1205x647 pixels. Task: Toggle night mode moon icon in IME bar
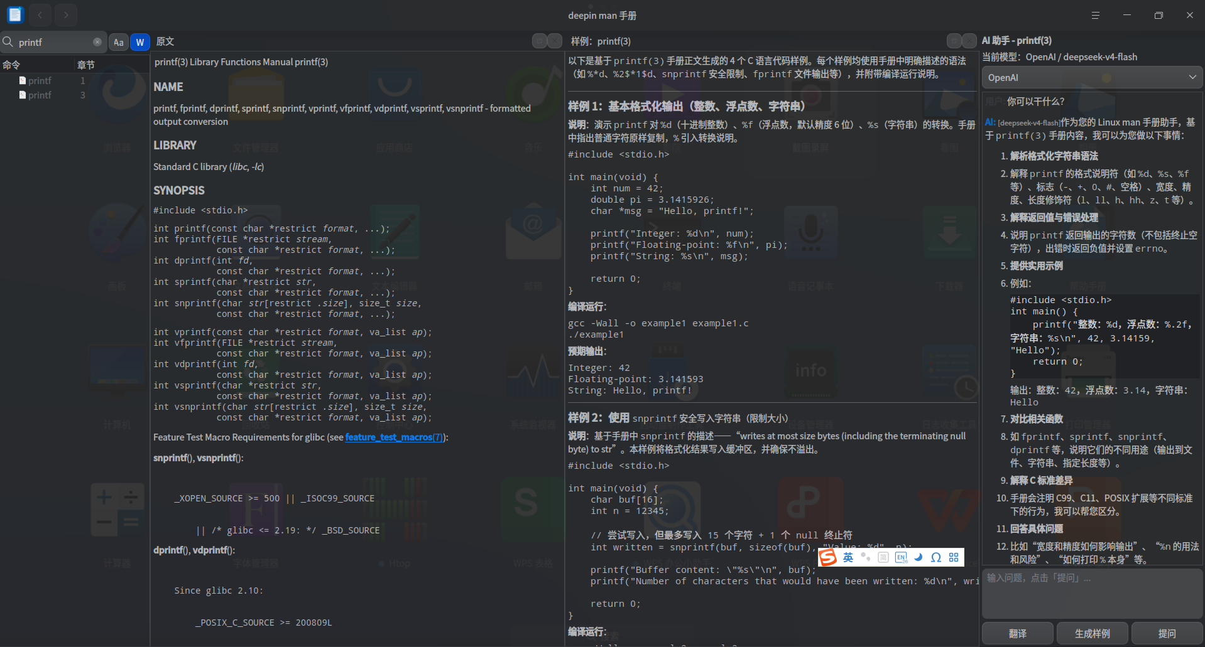click(919, 557)
